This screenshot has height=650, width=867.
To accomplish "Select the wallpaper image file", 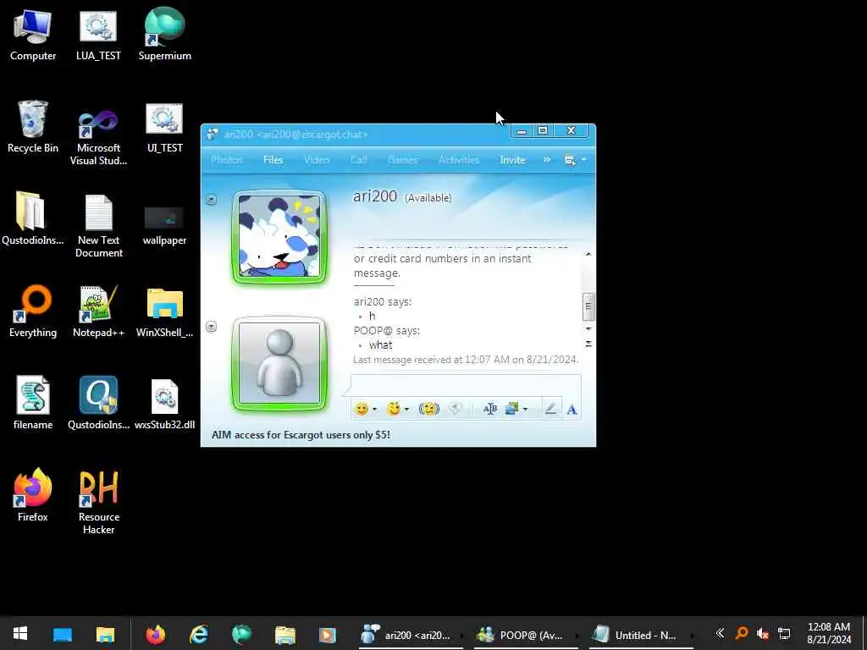I will (165, 225).
